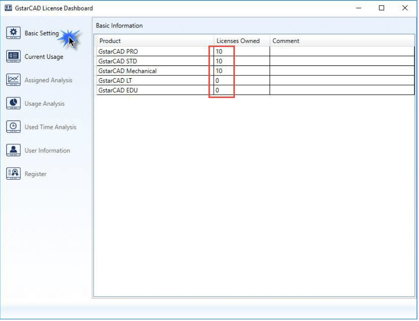This screenshot has height=321, width=419.
Task: Click licenses owned value for GstarCAD STD
Action: pyautogui.click(x=242, y=61)
